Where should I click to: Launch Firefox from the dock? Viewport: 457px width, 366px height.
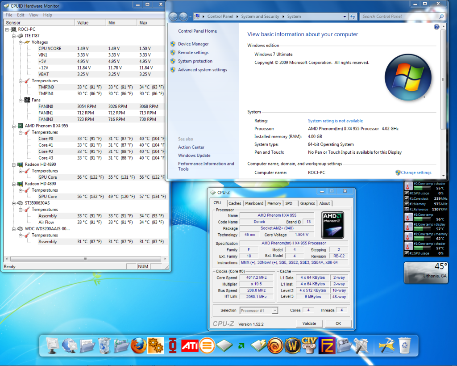[138, 345]
